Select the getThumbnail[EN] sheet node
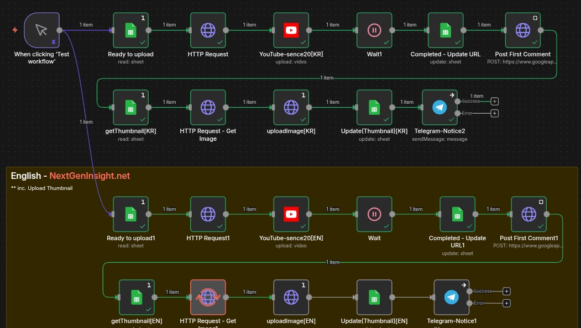This screenshot has height=328, width=581. (136, 297)
